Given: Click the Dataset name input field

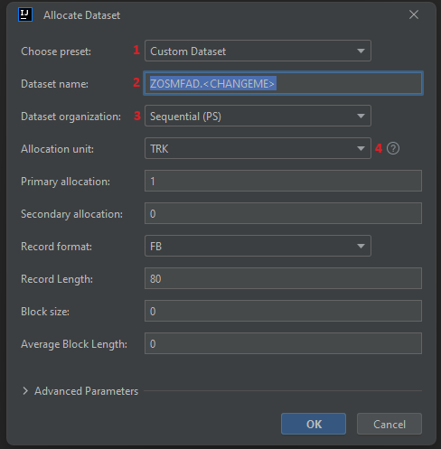Looking at the screenshot, I should 283,83.
